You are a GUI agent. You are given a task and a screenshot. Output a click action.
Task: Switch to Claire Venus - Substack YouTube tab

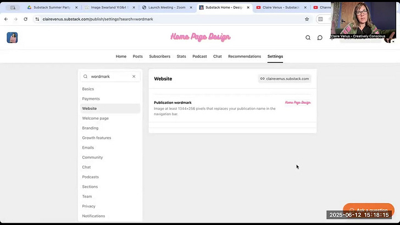[281, 8]
